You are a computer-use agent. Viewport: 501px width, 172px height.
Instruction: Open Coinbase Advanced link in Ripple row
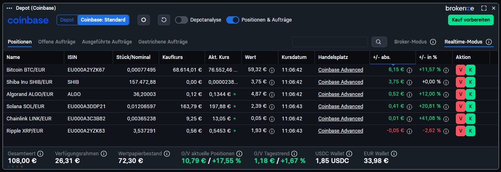pos(341,131)
